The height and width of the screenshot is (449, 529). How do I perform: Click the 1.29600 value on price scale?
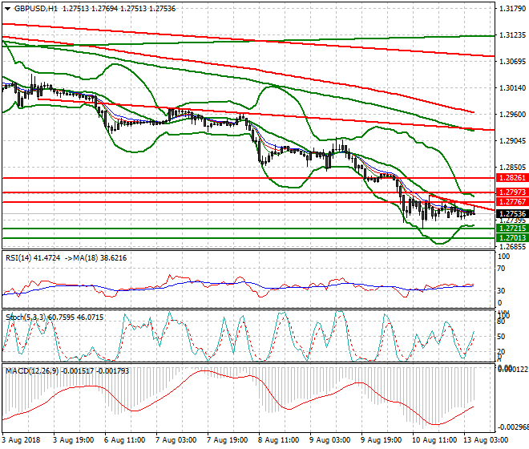(x=511, y=114)
